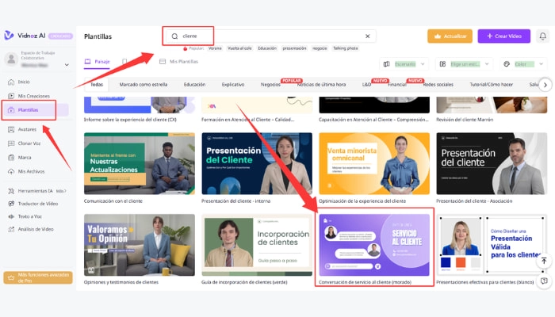The height and width of the screenshot is (317, 555).
Task: Select the Todas category tab
Action: tap(97, 85)
